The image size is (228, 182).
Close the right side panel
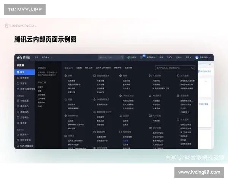pyautogui.click(x=210, y=64)
